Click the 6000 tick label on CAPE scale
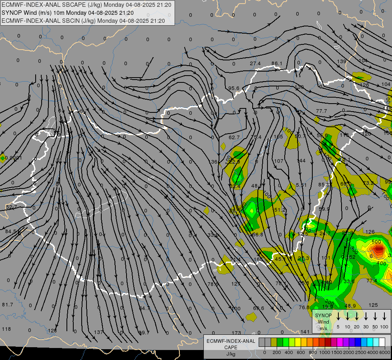Screen dimensions: 392x360 [385, 352]
